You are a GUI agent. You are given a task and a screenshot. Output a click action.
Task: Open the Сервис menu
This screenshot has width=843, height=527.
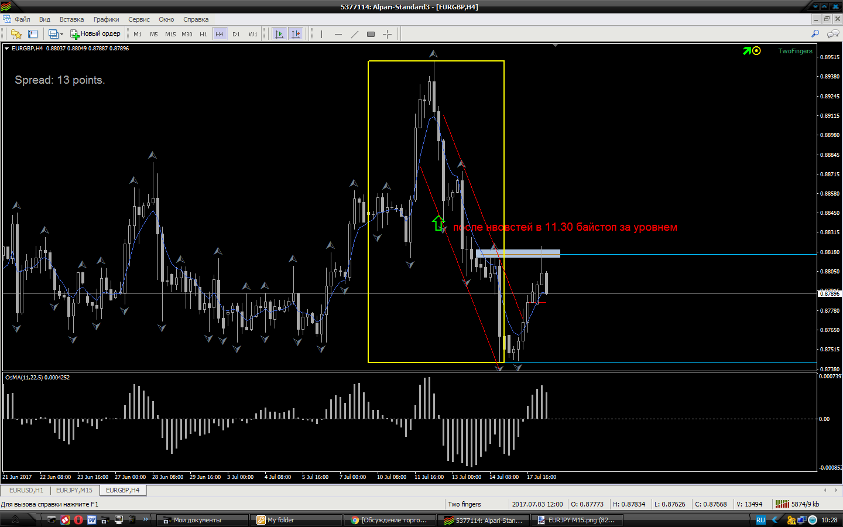(x=139, y=19)
